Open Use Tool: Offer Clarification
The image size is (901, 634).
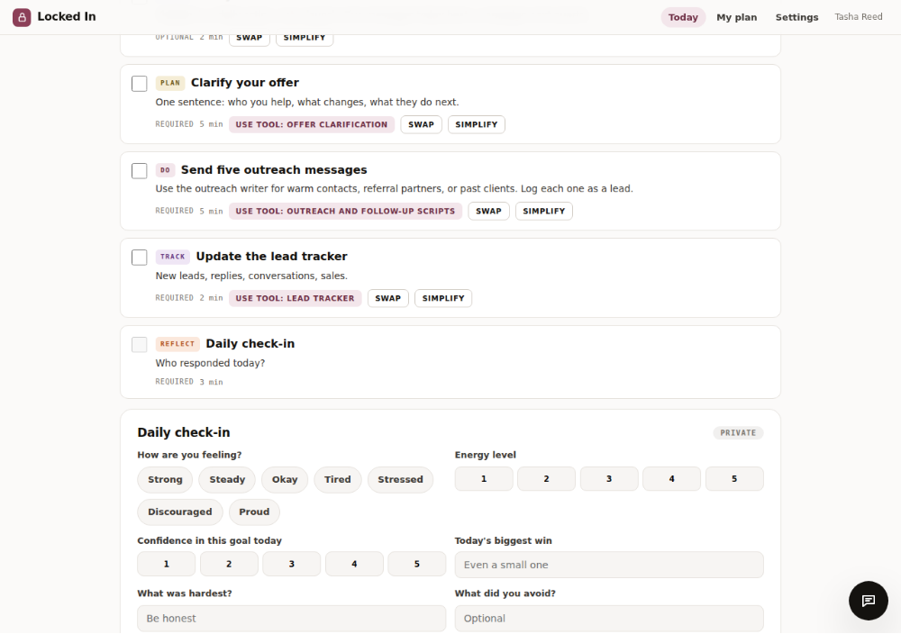312,124
